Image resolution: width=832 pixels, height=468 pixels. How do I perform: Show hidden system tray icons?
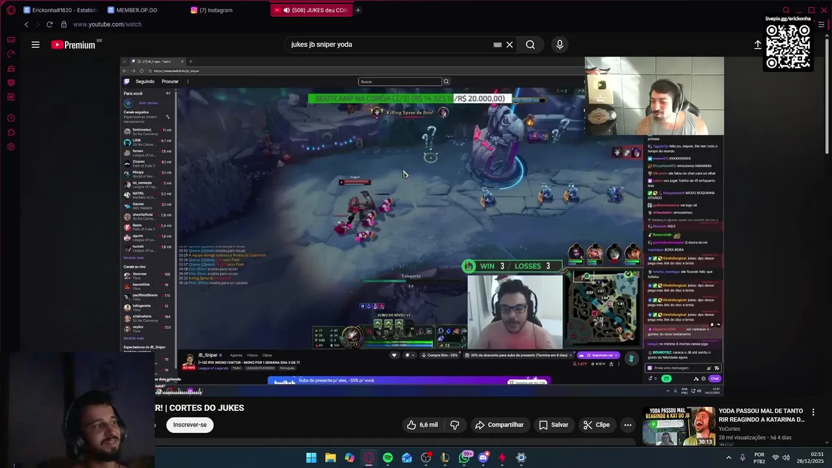pos(728,458)
